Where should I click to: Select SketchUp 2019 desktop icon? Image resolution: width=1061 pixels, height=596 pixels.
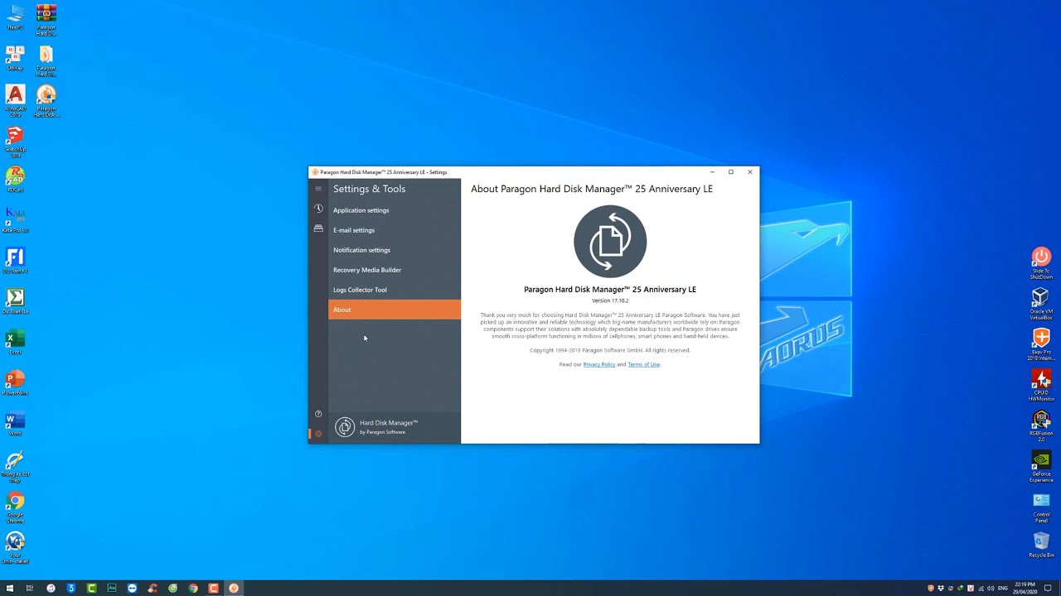click(x=15, y=141)
